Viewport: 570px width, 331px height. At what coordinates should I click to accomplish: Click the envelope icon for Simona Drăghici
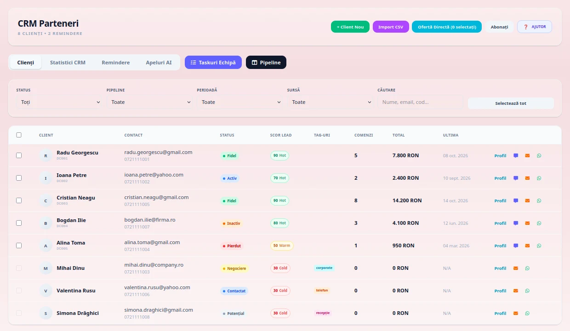coord(516,313)
